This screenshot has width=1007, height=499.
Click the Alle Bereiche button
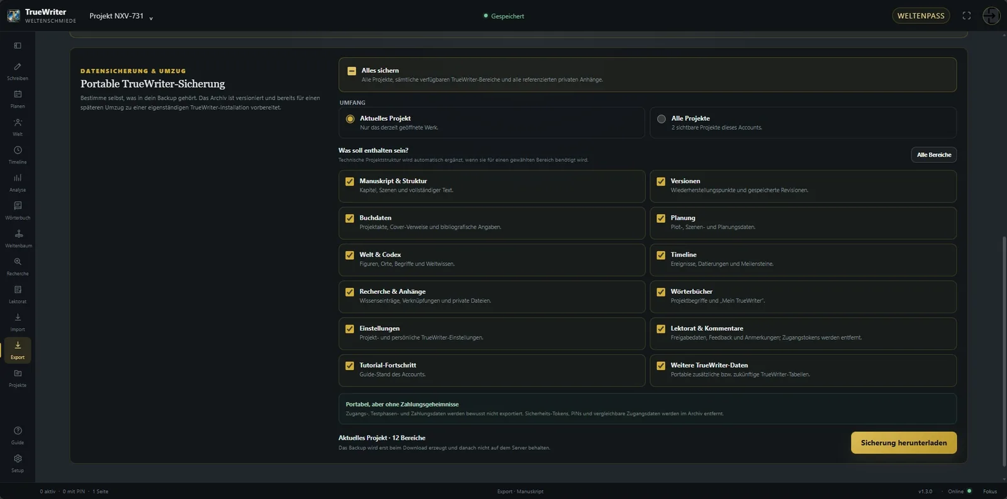point(934,155)
